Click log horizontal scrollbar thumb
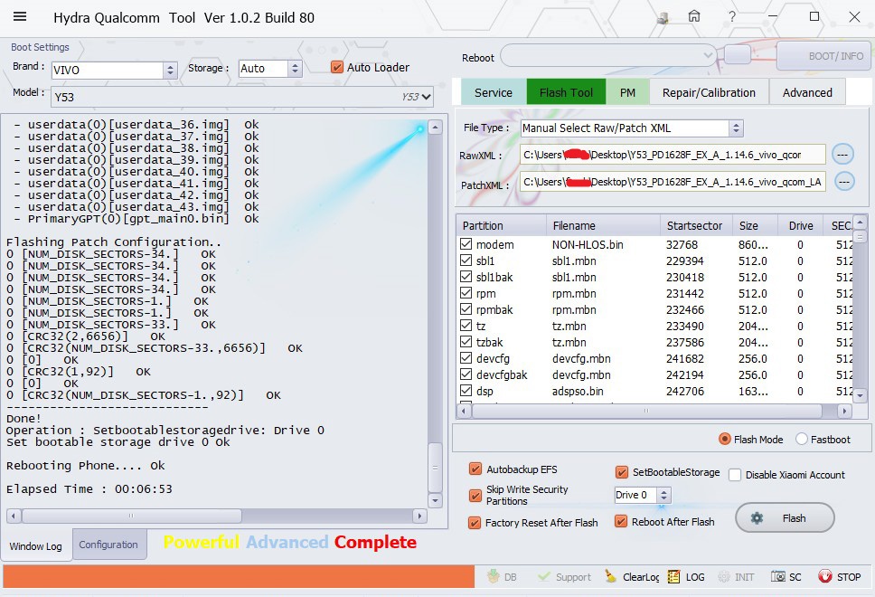 pyautogui.click(x=132, y=516)
